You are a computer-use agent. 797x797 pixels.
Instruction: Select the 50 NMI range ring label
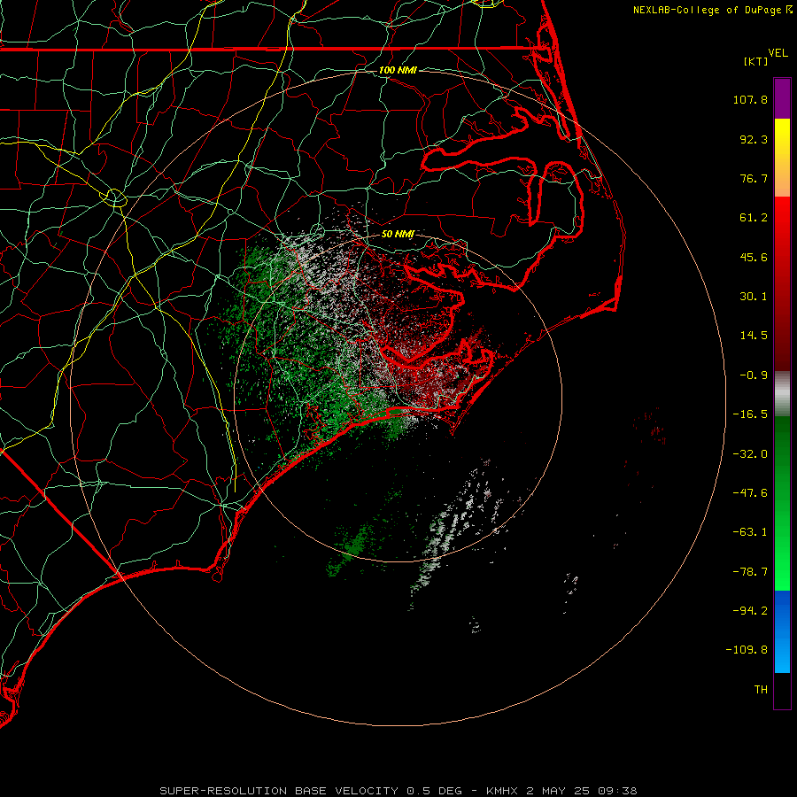point(398,234)
